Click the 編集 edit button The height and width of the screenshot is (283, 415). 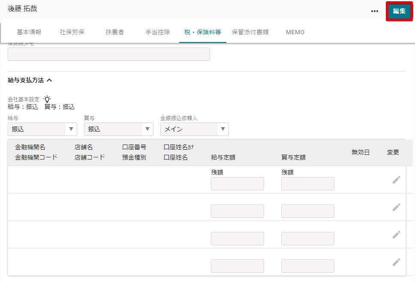pos(399,11)
